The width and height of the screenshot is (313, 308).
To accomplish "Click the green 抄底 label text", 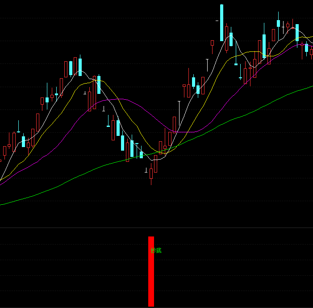I will click(x=156, y=250).
